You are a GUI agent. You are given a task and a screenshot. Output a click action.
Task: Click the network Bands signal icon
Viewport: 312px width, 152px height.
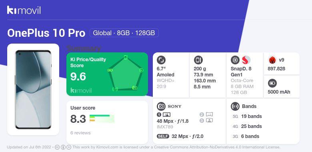[235, 106]
